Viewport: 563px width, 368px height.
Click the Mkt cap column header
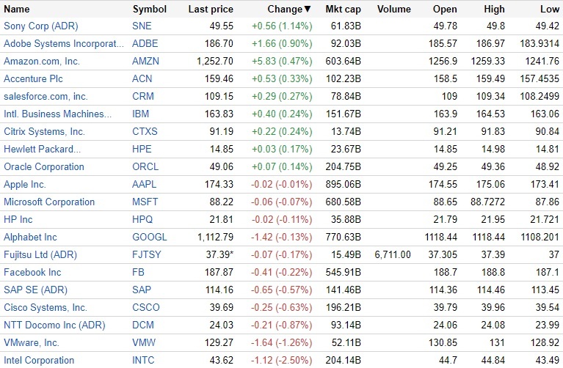(340, 10)
